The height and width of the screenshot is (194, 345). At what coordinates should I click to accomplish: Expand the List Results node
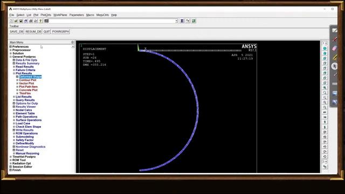click(x=14, y=96)
